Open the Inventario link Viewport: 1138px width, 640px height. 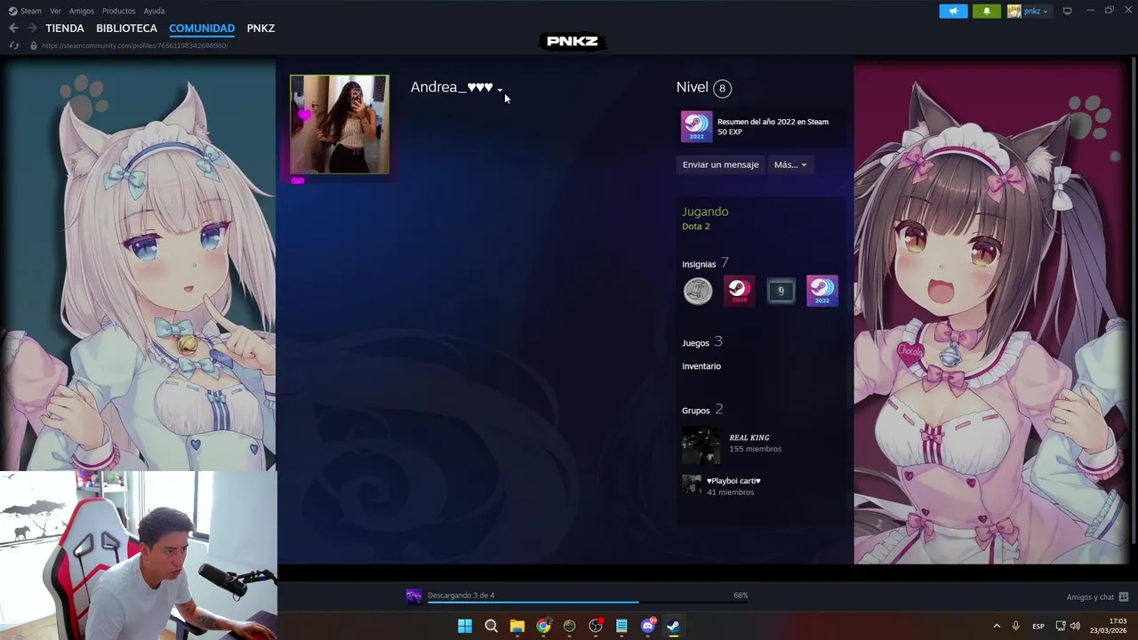click(701, 366)
